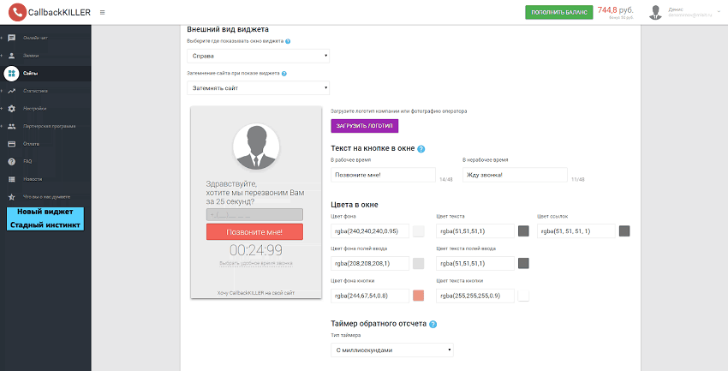Click the Хочу CallbackKILLER на свой сайт link
728x371 pixels.
(255, 293)
